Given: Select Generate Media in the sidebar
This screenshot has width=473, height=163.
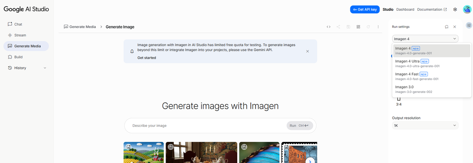Looking at the screenshot, I should click(x=26, y=46).
